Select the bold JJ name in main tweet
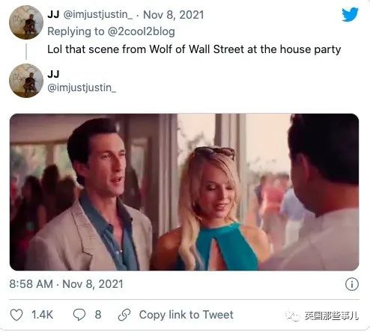 click(x=53, y=74)
